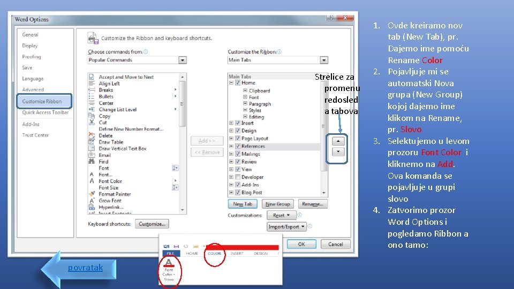This screenshot has width=514, height=289.
Task: Select the Delete command icon
Action: point(92,135)
